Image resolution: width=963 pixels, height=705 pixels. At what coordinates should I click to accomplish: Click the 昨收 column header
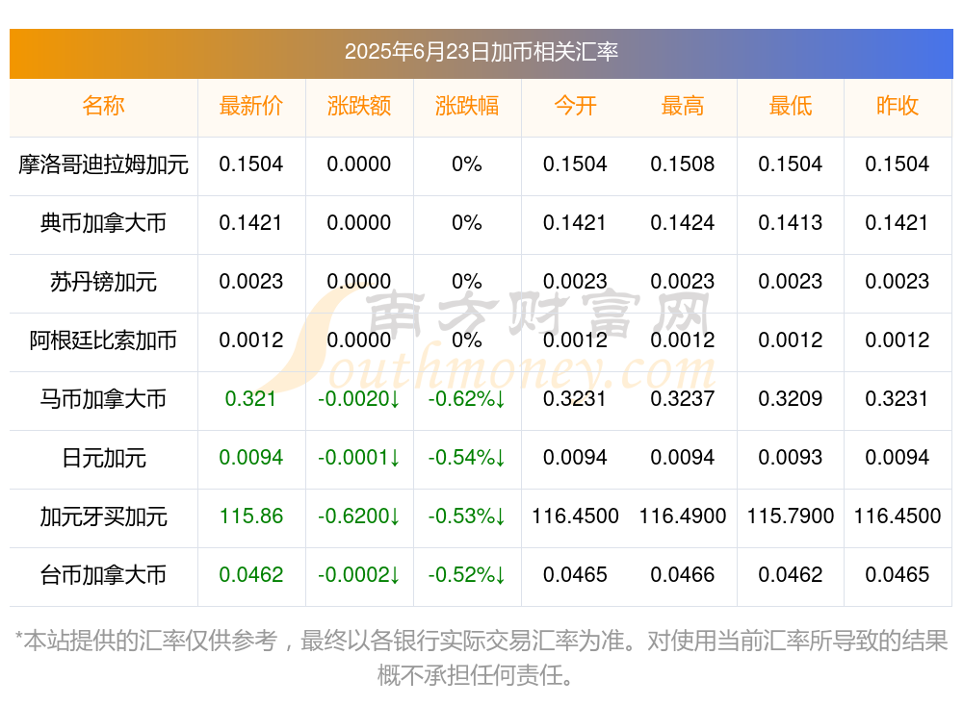tap(898, 106)
